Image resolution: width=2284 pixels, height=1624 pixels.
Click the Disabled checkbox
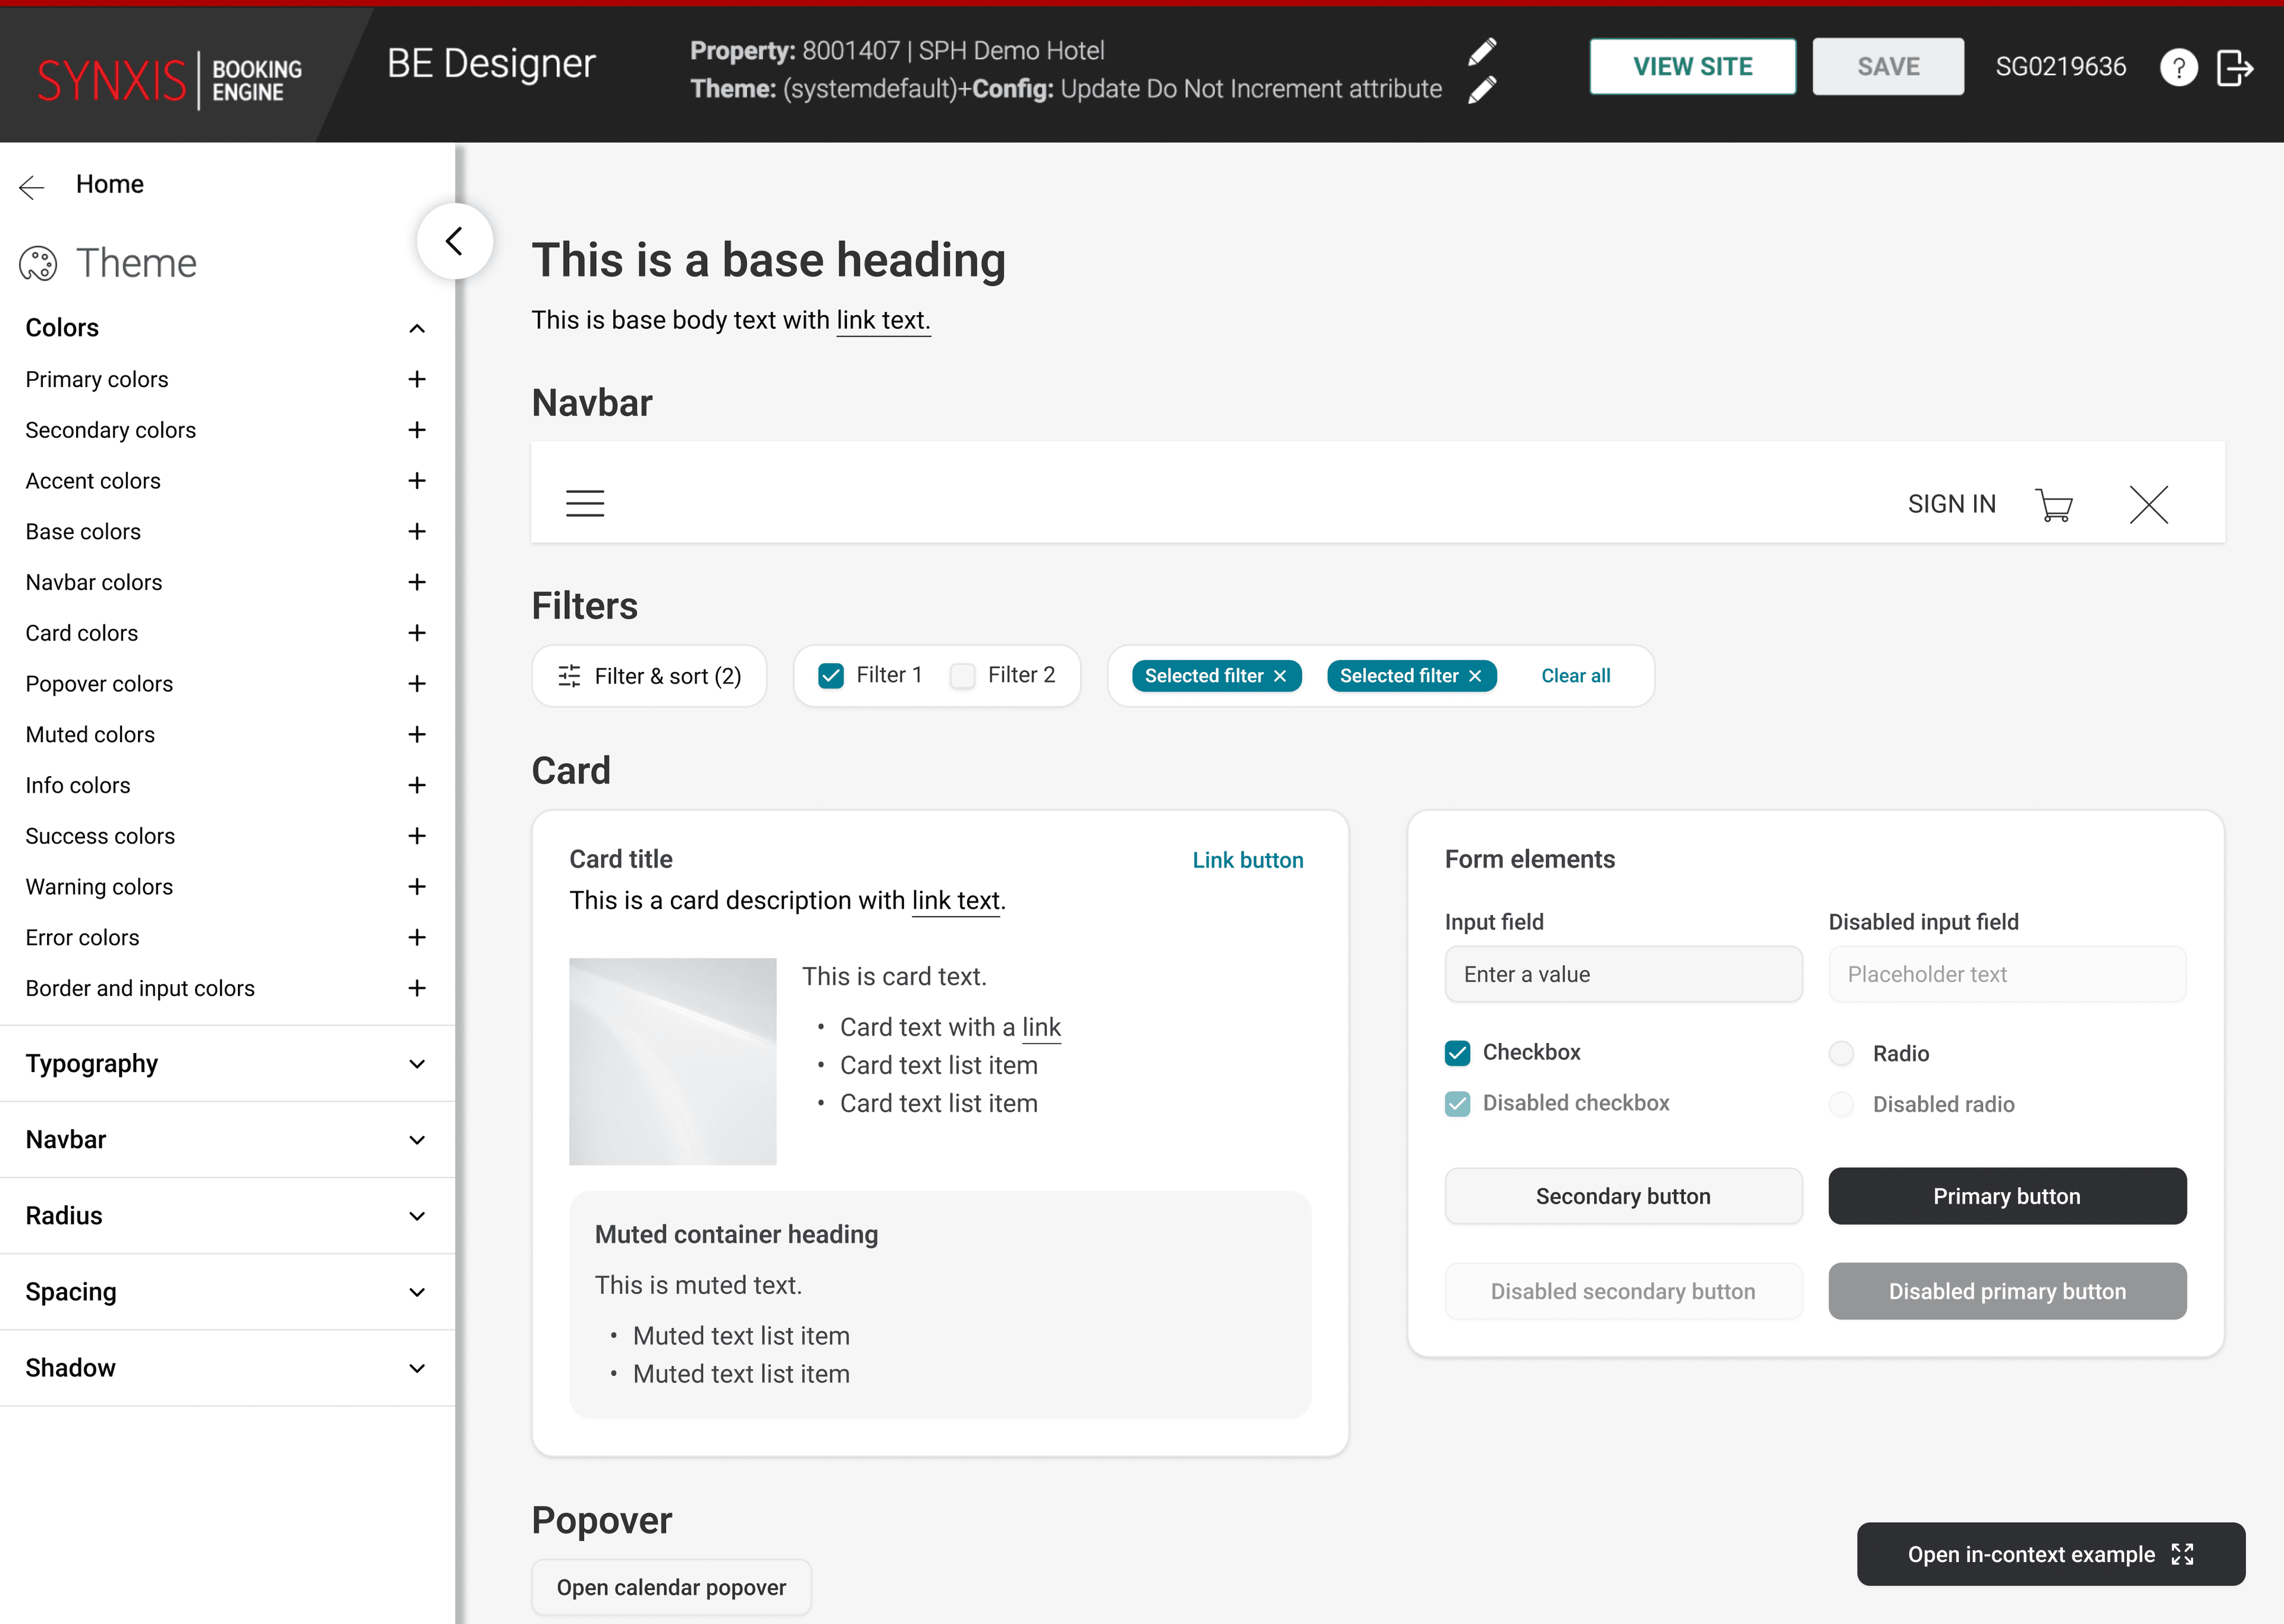pos(1457,1104)
